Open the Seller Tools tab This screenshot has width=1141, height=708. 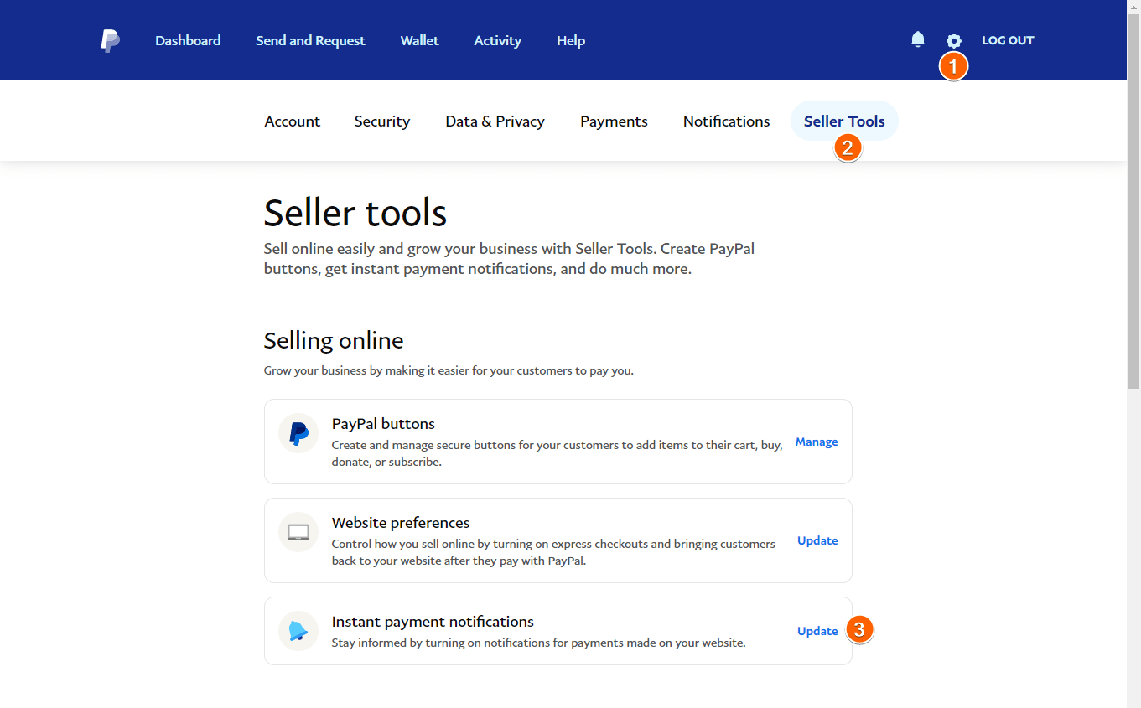(x=844, y=121)
